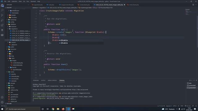Click the Windows Start button
Image resolution: width=198 pixels, height=111 pixels.
(2, 109)
